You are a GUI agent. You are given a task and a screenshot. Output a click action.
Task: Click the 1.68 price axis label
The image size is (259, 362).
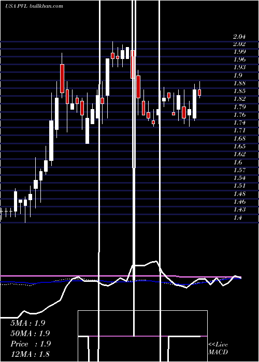(239, 139)
